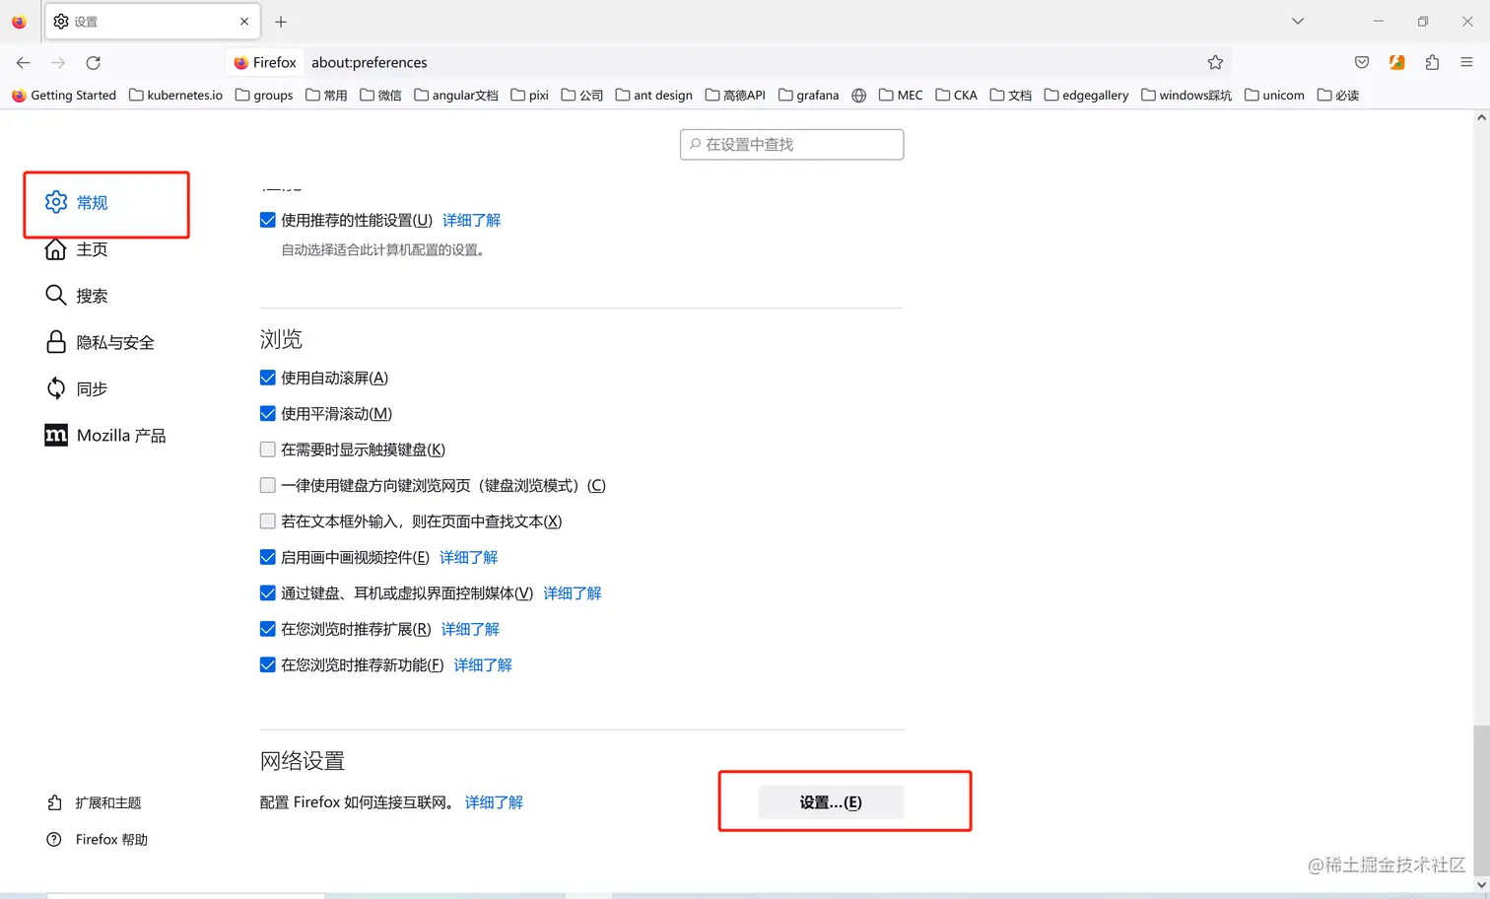This screenshot has width=1490, height=899.
Task: Select the 主页 home icon in sidebar
Action: point(56,249)
